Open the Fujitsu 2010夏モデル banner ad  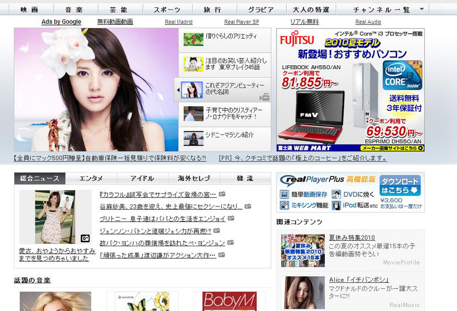click(350, 90)
